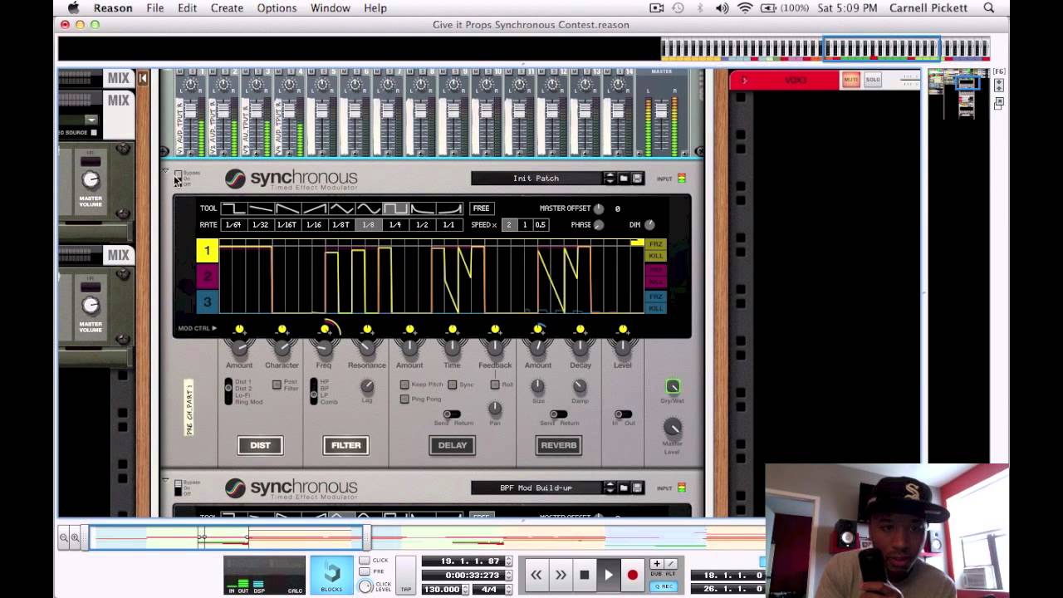Click the save patch disk icon for Init Patch
The width and height of the screenshot is (1063, 598).
pyautogui.click(x=637, y=179)
